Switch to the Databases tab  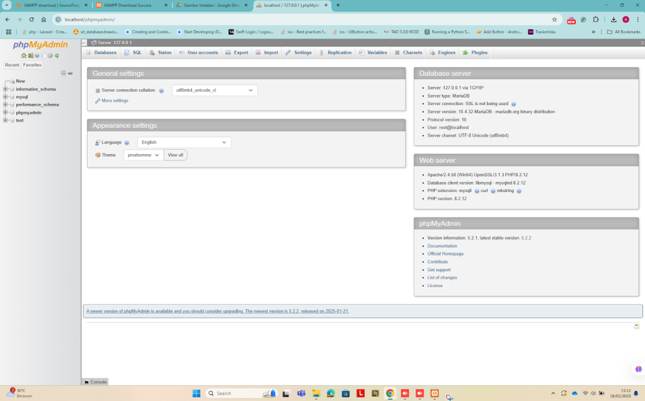click(x=101, y=53)
